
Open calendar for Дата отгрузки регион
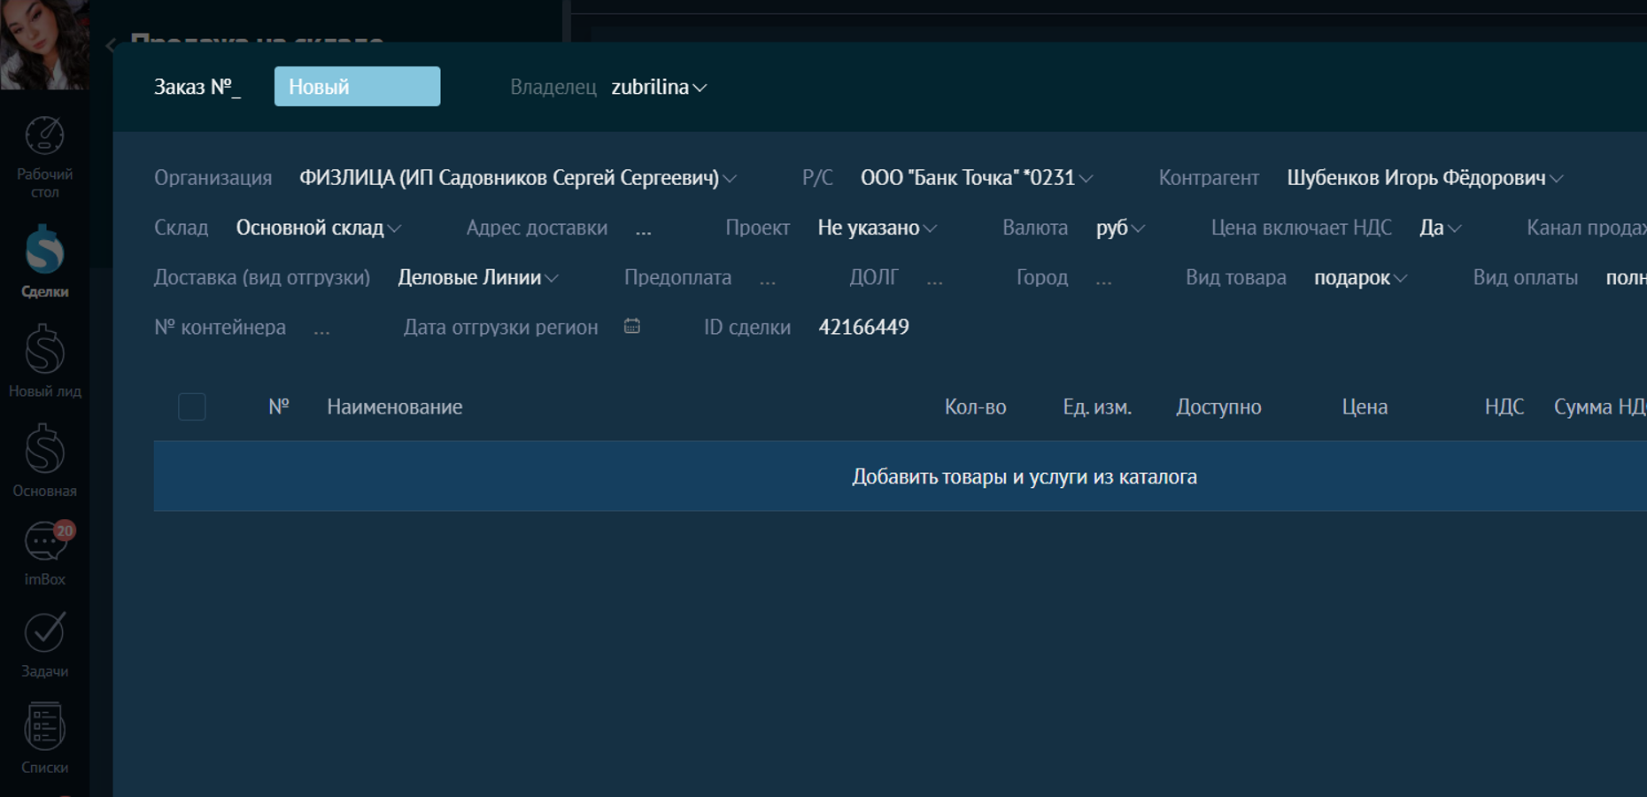tap(631, 327)
